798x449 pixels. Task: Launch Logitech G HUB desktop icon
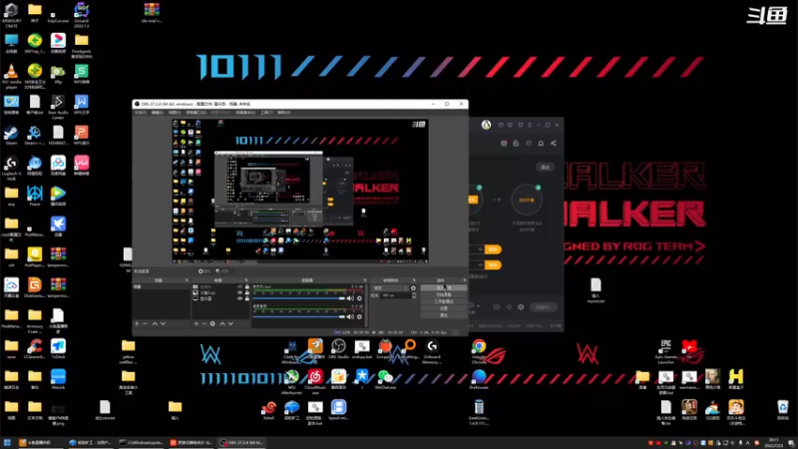11,167
